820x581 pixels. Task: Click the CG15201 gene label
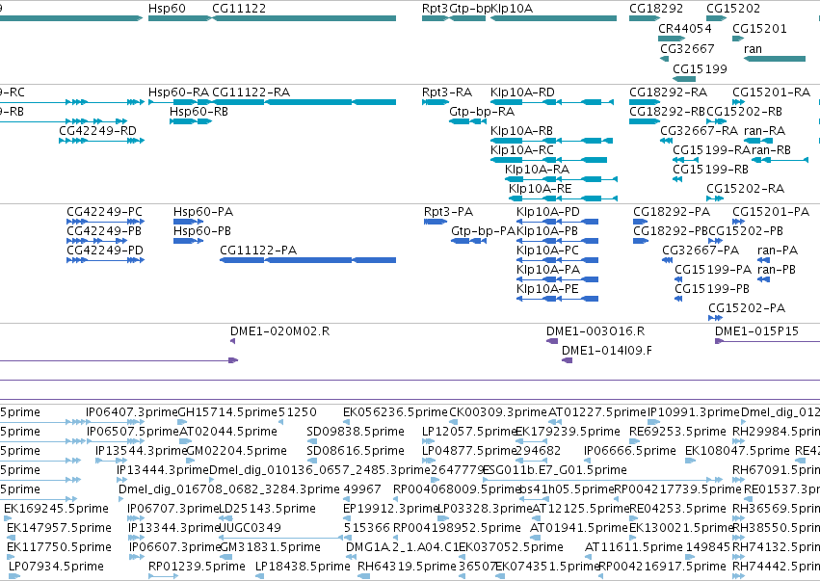pyautogui.click(x=759, y=28)
